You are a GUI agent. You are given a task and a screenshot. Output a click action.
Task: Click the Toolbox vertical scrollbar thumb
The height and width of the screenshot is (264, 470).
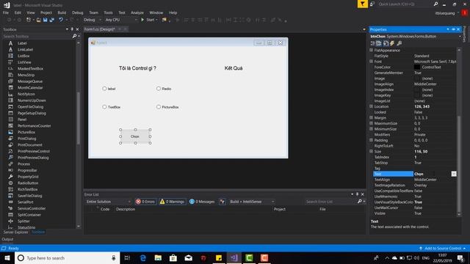(x=79, y=118)
